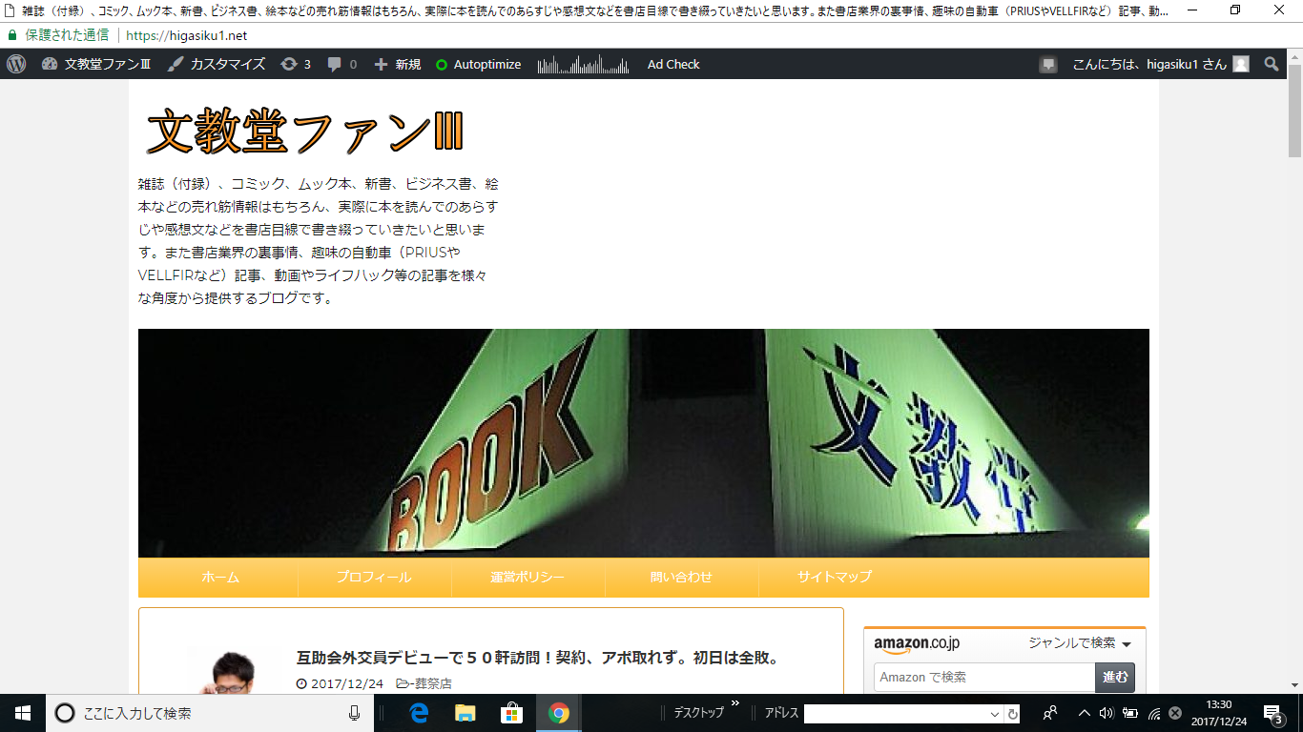The height and width of the screenshot is (732, 1303).
Task: Click the scrollbar down arrow
Action: pyautogui.click(x=1294, y=685)
